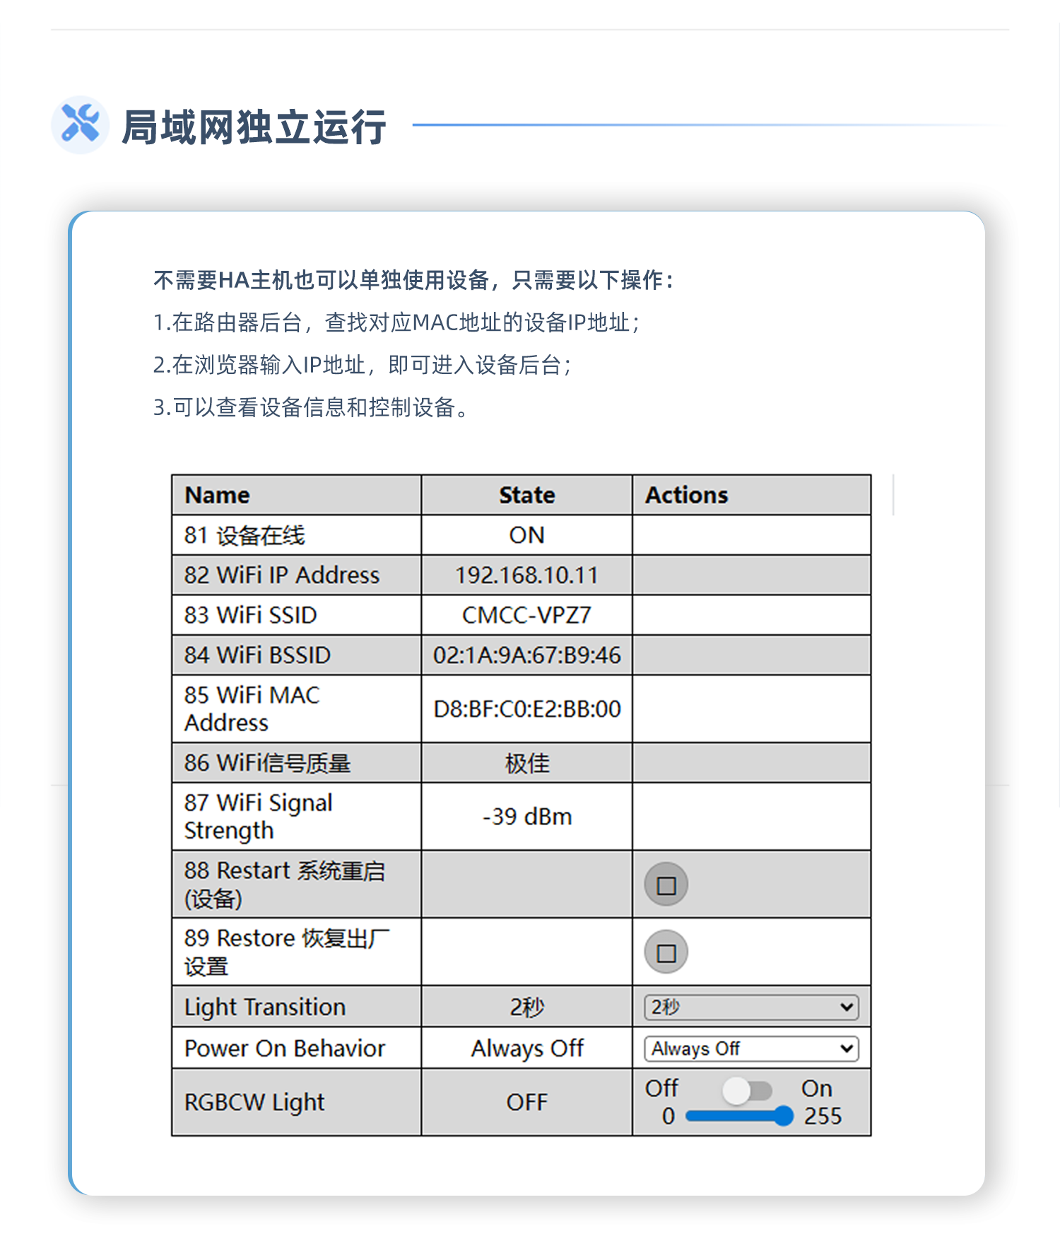Click the State column header
Screen dimensions: 1060x1248
click(x=526, y=495)
